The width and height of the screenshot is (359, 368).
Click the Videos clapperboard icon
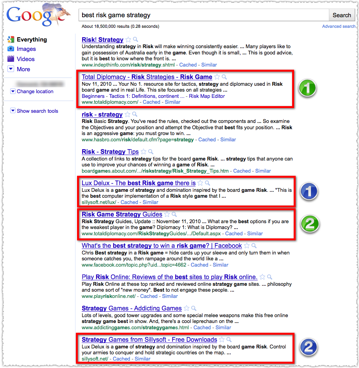(11, 59)
